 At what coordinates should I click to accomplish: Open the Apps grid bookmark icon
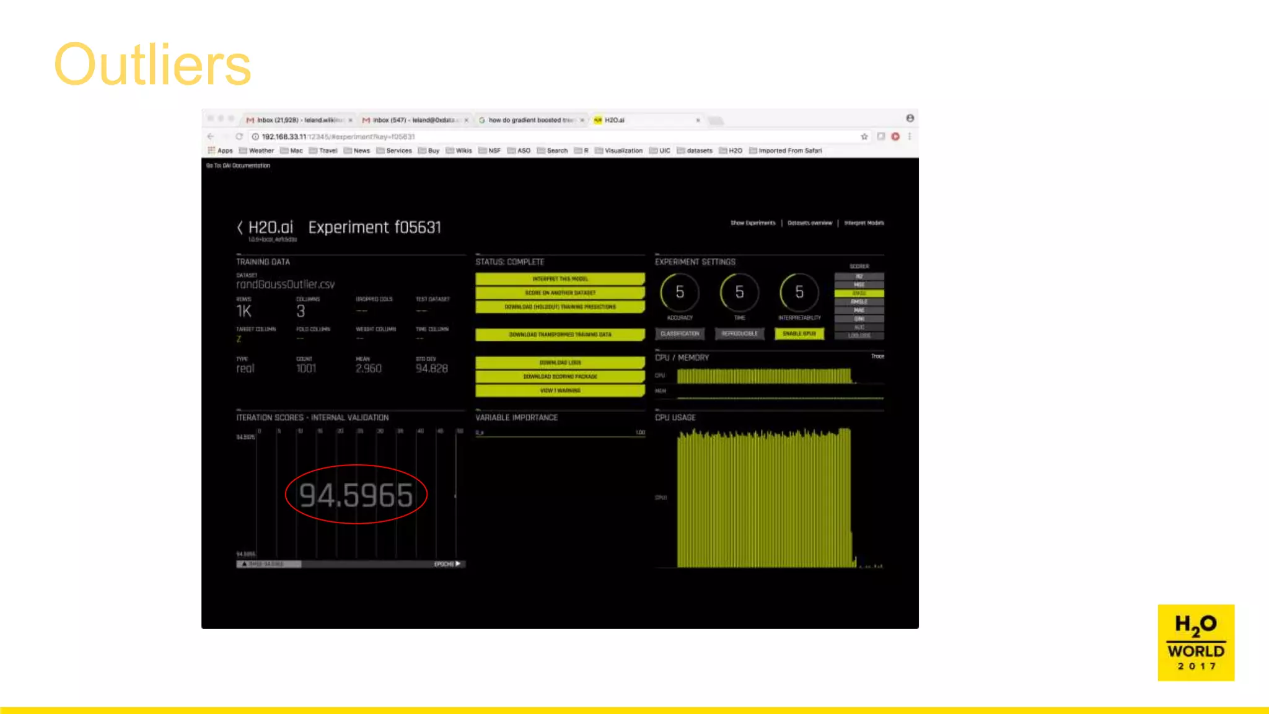[212, 151]
